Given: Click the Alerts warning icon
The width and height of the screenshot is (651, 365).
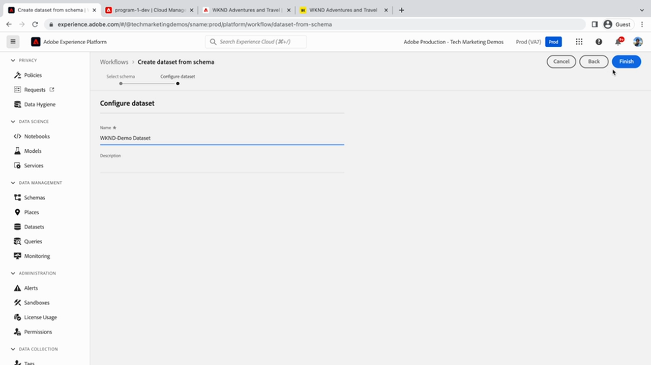Looking at the screenshot, I should 17,288.
